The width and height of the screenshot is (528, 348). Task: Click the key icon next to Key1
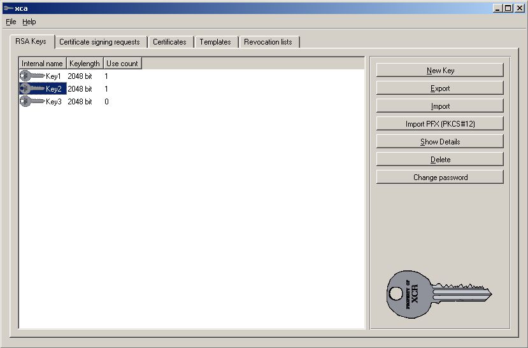point(32,76)
